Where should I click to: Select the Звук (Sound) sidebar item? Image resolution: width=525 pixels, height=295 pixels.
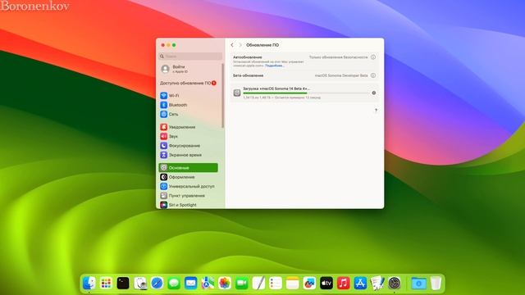click(188, 137)
